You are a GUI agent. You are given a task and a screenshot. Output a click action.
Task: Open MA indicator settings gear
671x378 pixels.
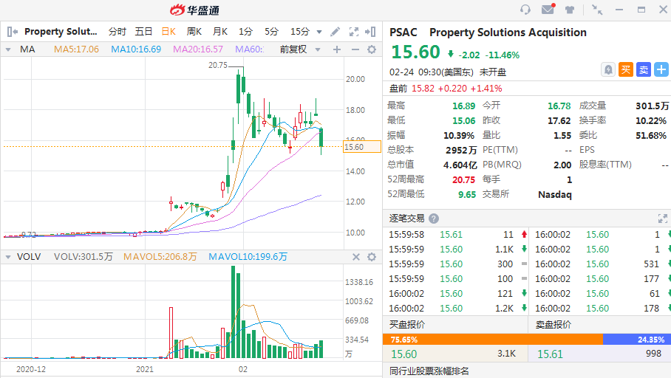372,49
